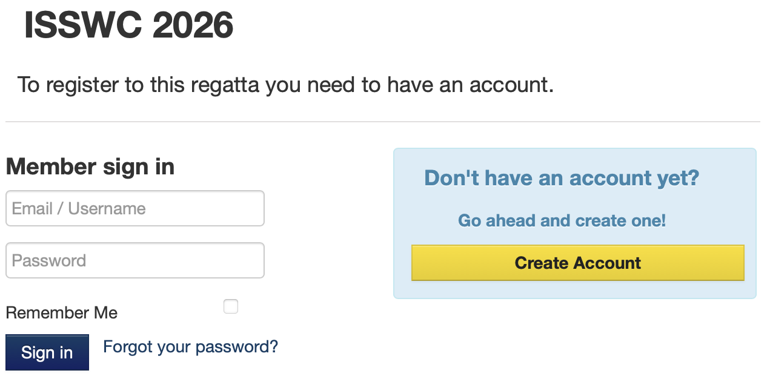Screen dimensions: 767x379
Task: Click the "Don't have an account yet?" heading
Action: (x=562, y=178)
